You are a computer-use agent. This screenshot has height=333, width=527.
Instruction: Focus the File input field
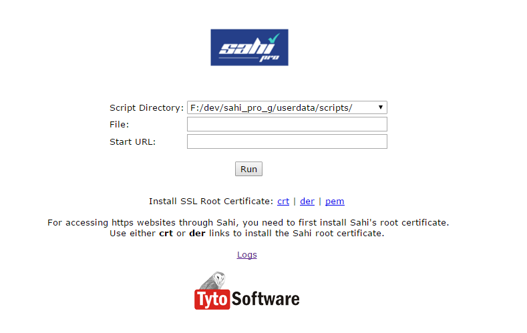pos(287,124)
